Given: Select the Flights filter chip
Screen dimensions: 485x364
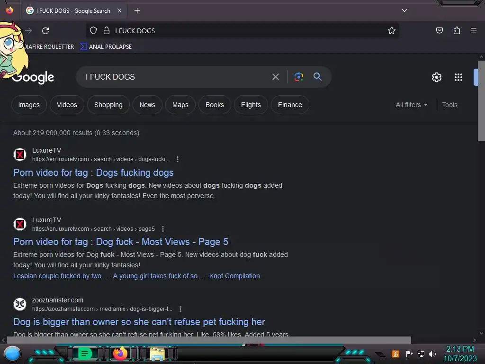Looking at the screenshot, I should pyautogui.click(x=251, y=105).
